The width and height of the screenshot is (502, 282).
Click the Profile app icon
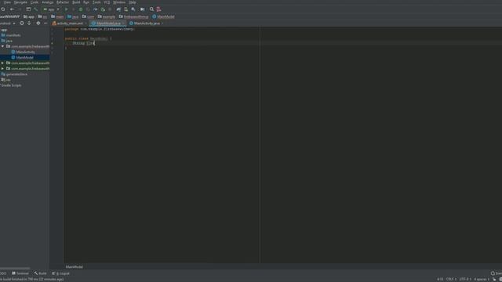tap(96, 9)
